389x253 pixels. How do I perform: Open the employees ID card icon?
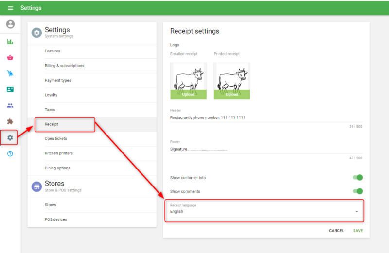click(10, 89)
